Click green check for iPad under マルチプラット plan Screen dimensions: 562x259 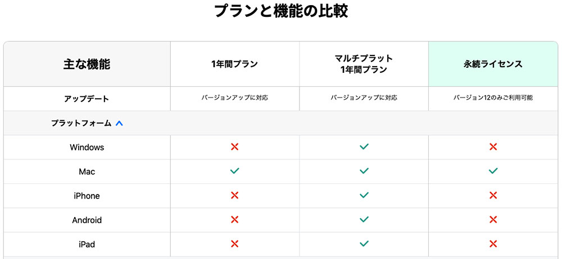(x=364, y=244)
